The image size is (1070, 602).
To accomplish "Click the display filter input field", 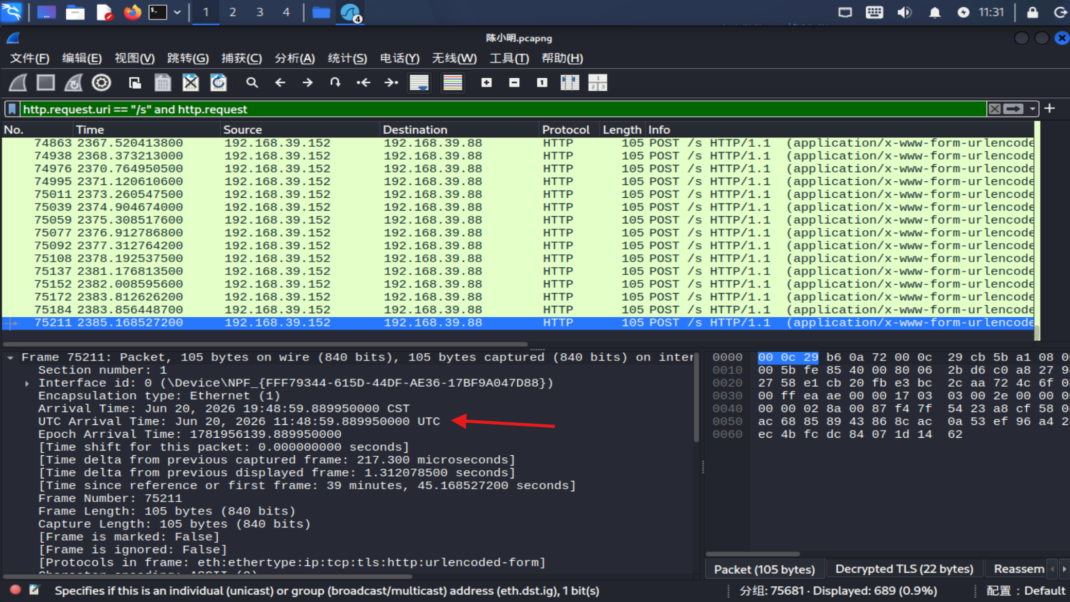I will [503, 109].
